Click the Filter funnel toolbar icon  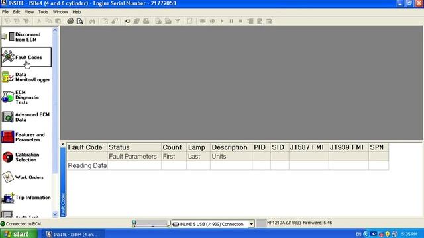(x=178, y=21)
